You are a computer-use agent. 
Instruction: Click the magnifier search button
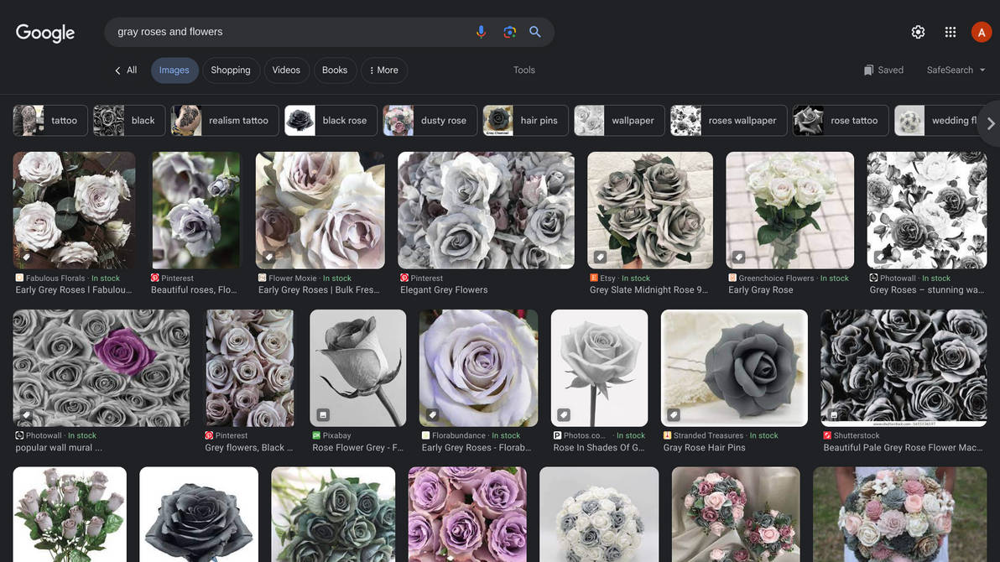pyautogui.click(x=535, y=32)
